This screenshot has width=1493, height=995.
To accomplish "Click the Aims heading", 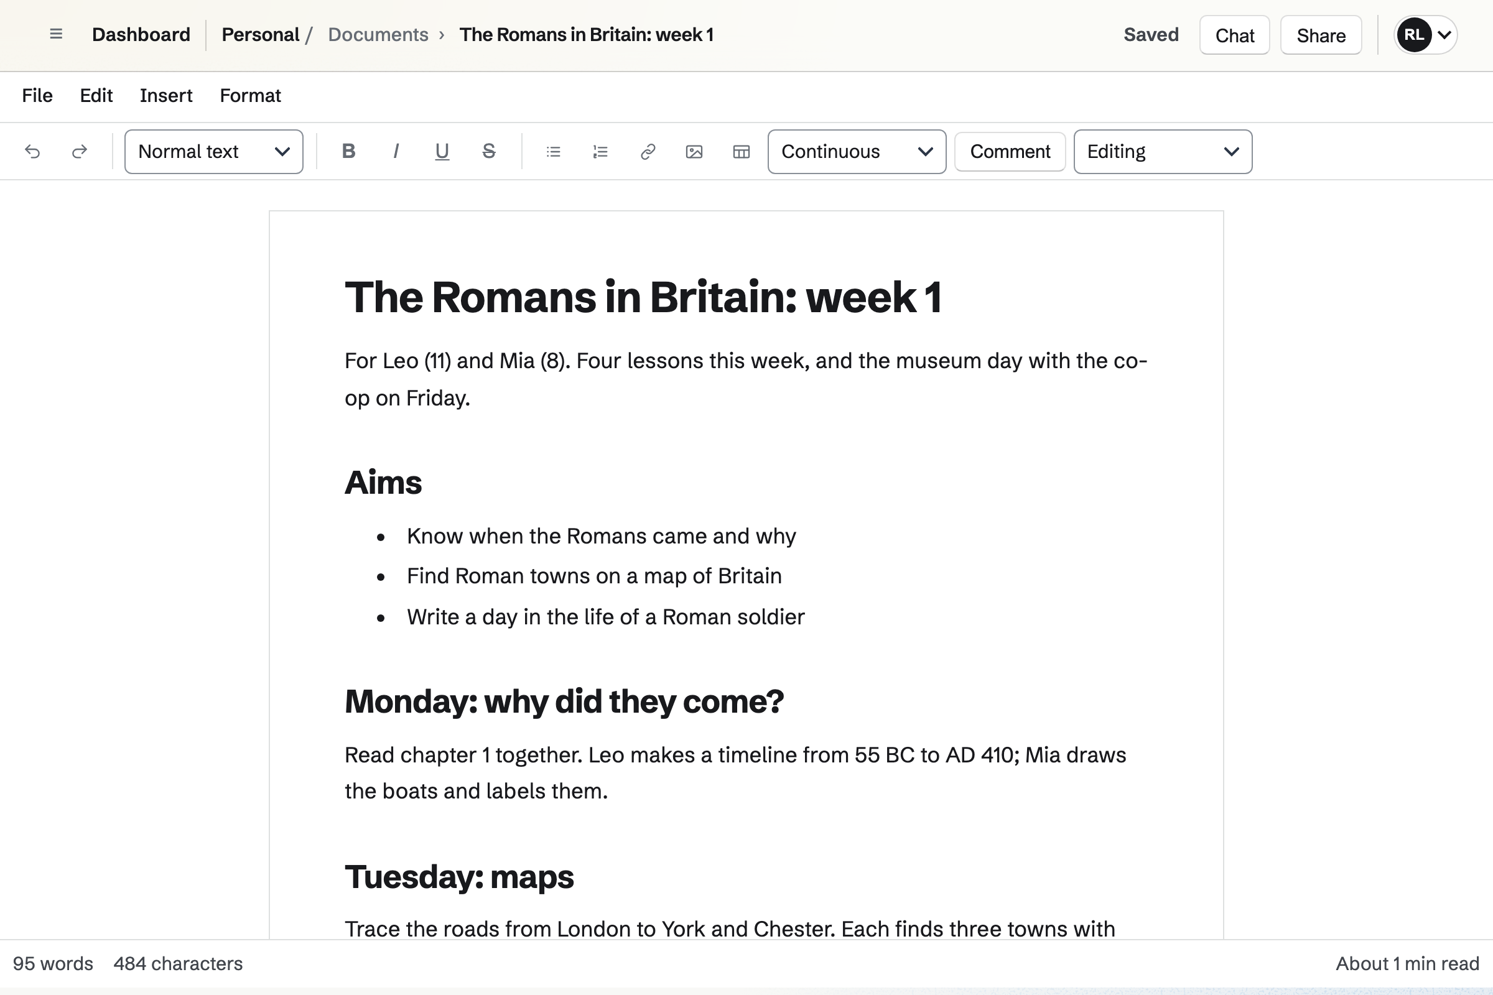I will (383, 483).
